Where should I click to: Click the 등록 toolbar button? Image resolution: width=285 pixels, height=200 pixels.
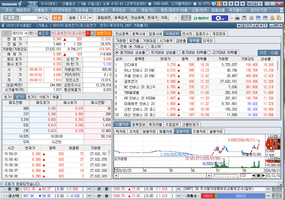[72, 18]
